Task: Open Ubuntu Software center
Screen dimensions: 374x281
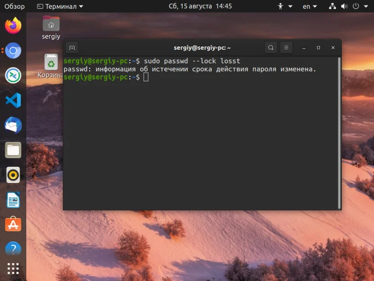Action: (13, 224)
